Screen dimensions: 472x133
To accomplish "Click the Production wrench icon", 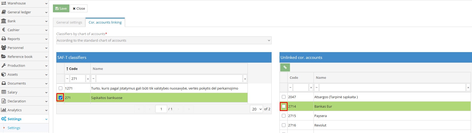I will point(4,65).
